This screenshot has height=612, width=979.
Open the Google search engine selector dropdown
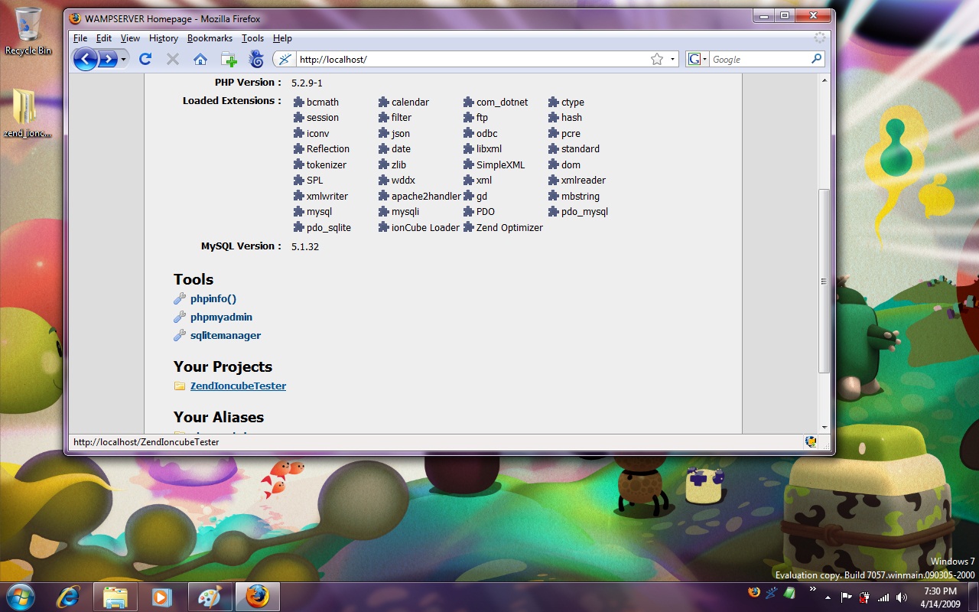pos(698,59)
